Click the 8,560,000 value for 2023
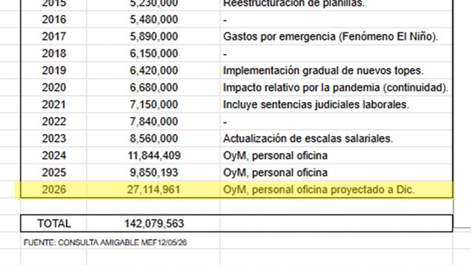This screenshot has width=472, height=265. pos(154,138)
